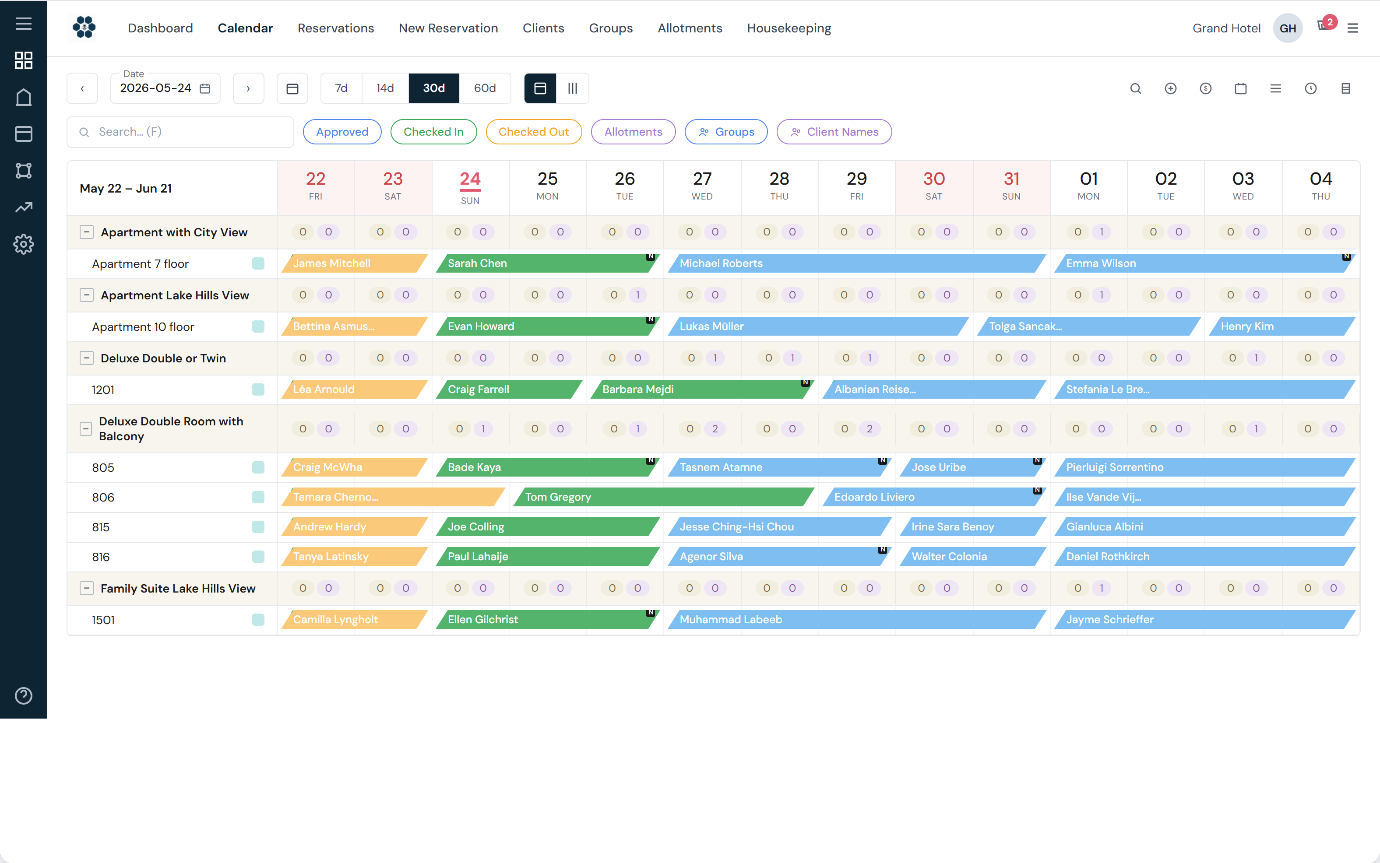Viewport: 1380px width, 863px height.
Task: Open the Groups nav tab
Action: point(611,28)
